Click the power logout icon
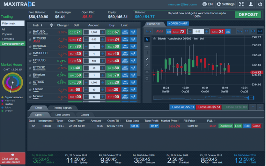The width and height of the screenshot is (266, 166). 260,4
